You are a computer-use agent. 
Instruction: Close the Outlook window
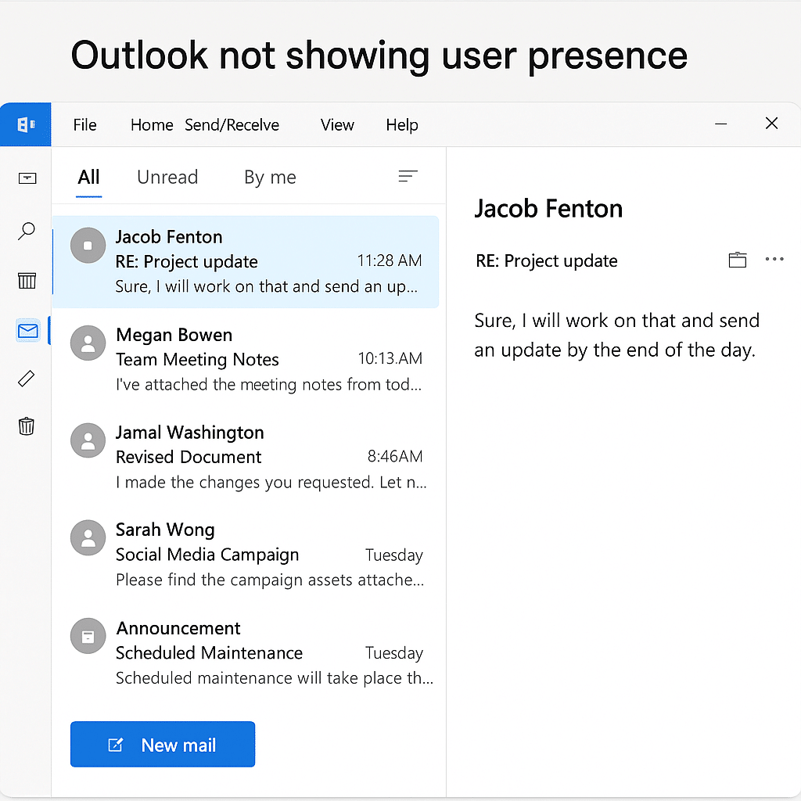click(771, 123)
